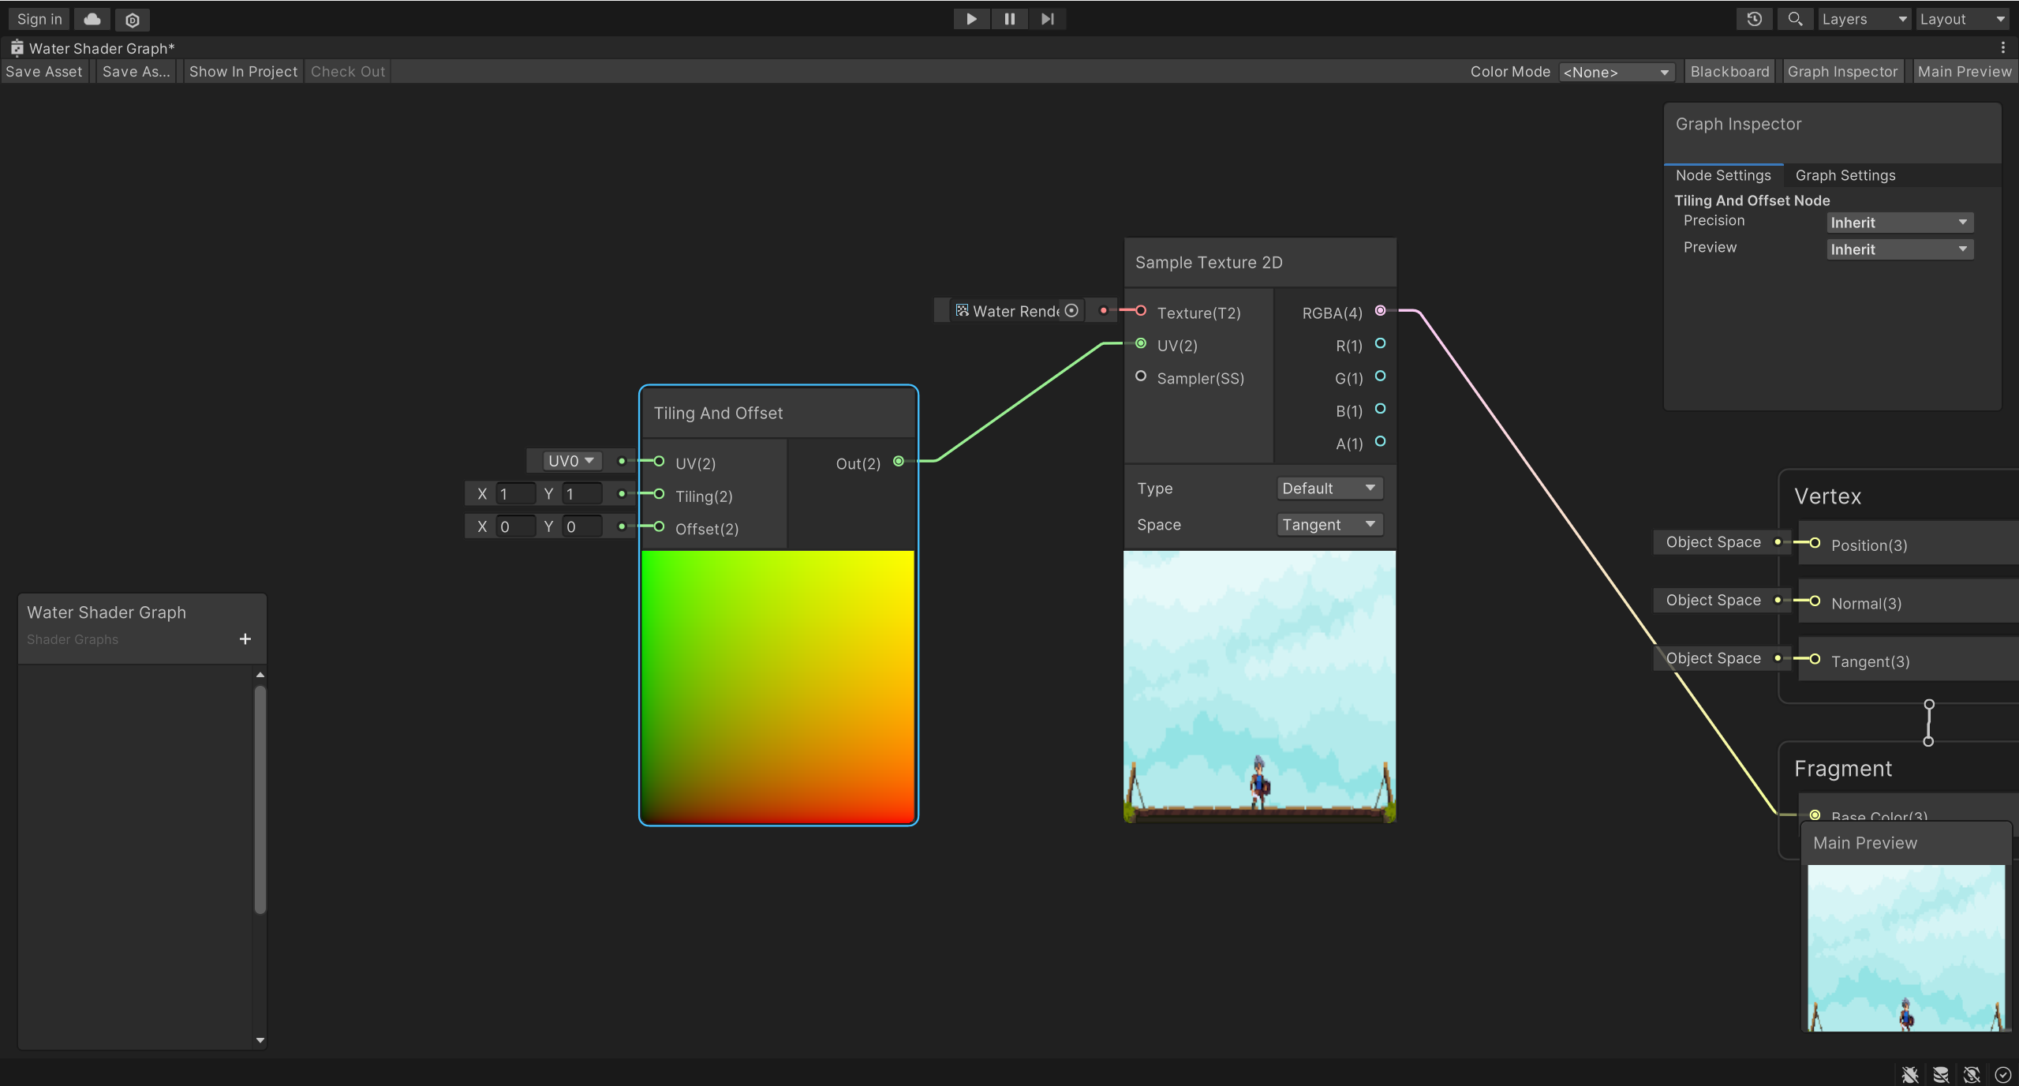Open the window's three-dot options menu
Screen dimensions: 2019x1086
(2002, 48)
